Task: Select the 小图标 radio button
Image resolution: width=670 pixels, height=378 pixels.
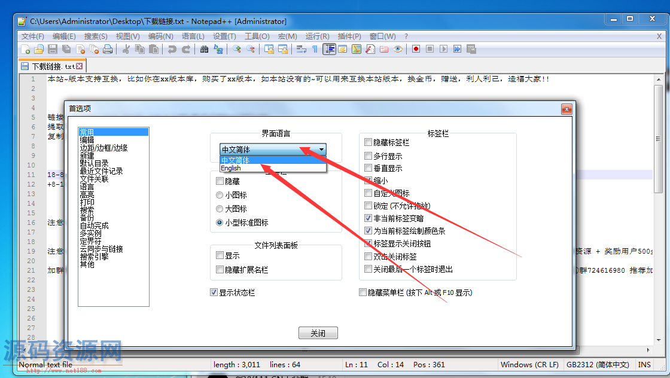Action: click(x=220, y=195)
